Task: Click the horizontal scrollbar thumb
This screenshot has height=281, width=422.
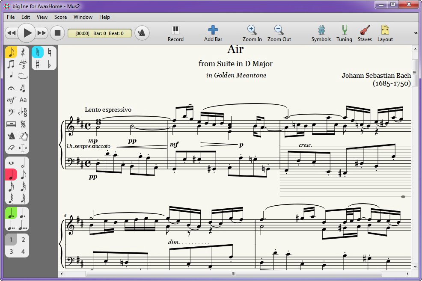Action: point(233,274)
